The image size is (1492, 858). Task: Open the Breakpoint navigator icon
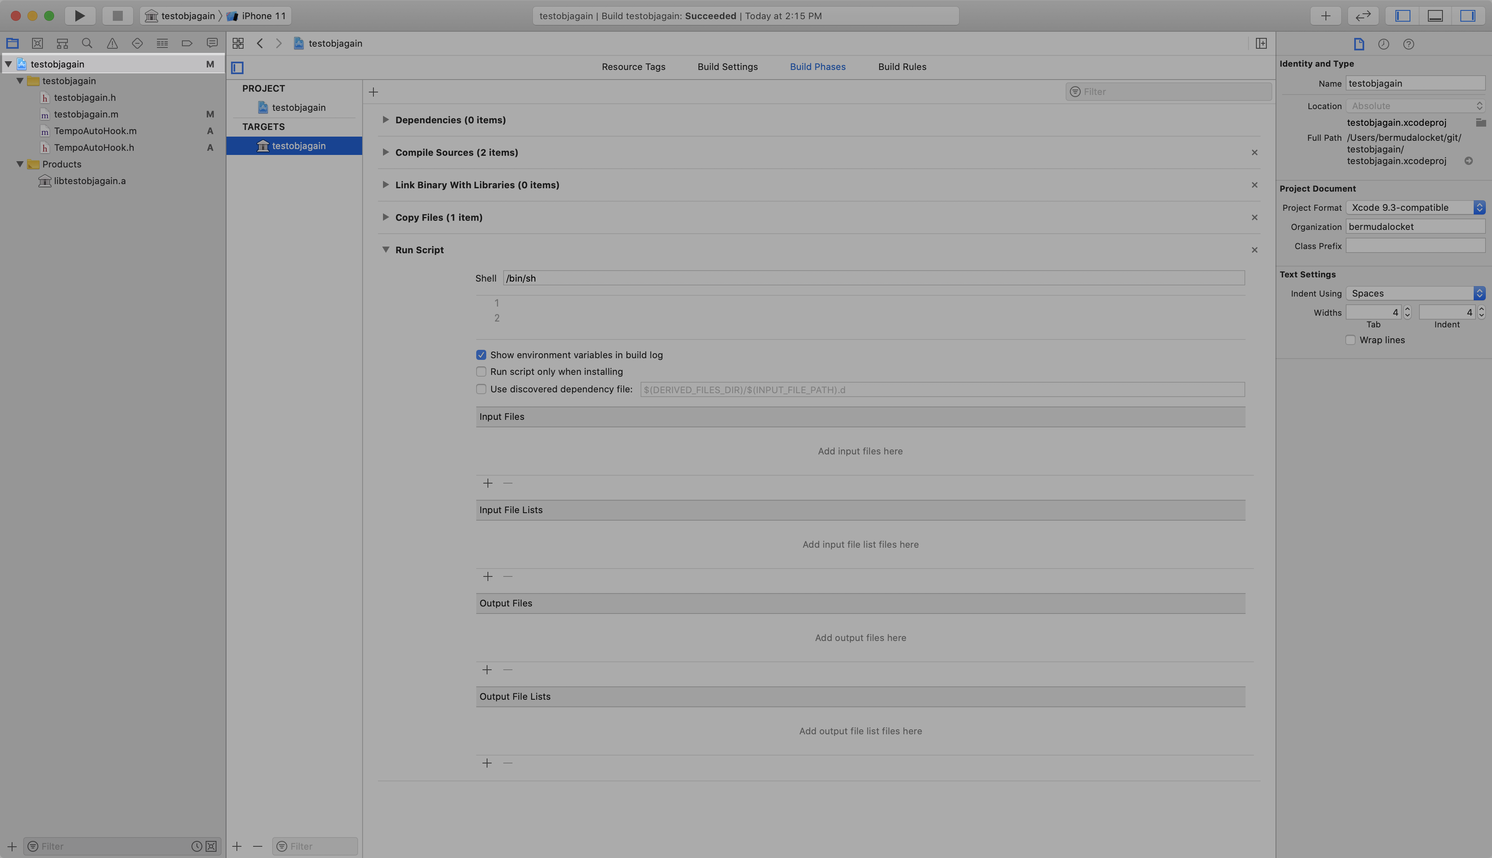(x=186, y=43)
